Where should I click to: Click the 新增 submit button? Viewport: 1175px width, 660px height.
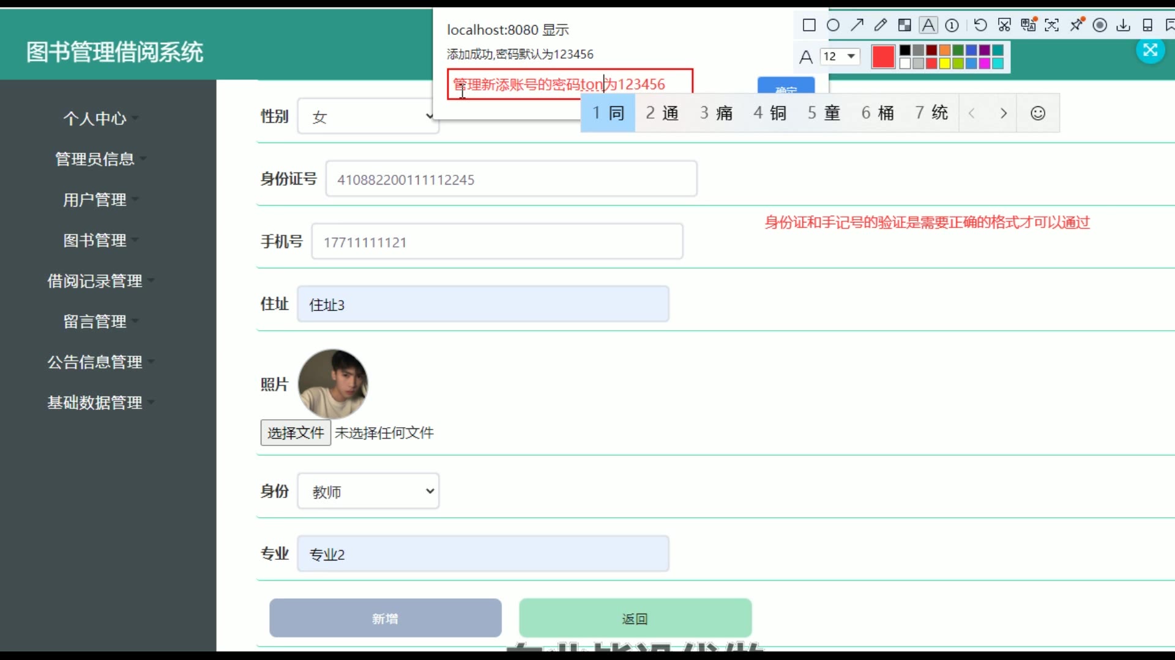386,618
